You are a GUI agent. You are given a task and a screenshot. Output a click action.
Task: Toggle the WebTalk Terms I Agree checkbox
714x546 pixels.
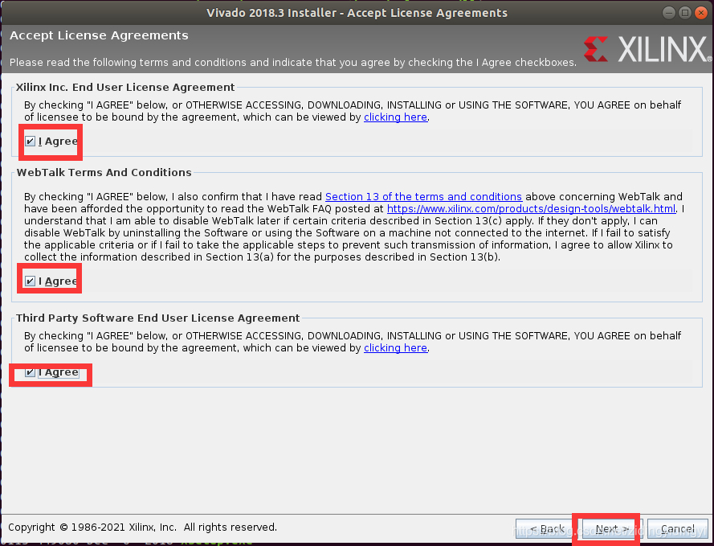click(30, 281)
